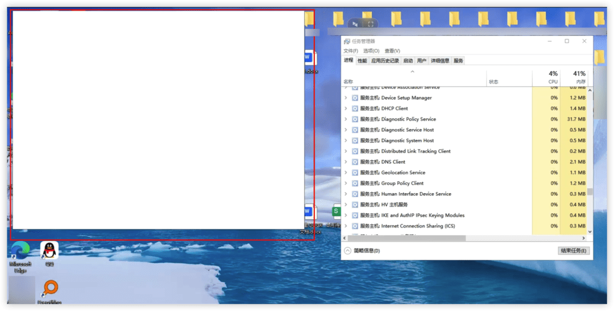Click the gear icon of Diagnostic Policy Service

point(355,119)
